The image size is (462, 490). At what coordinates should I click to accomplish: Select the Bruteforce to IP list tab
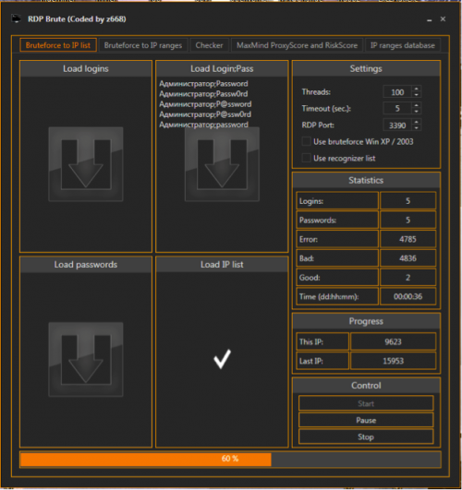click(x=58, y=45)
